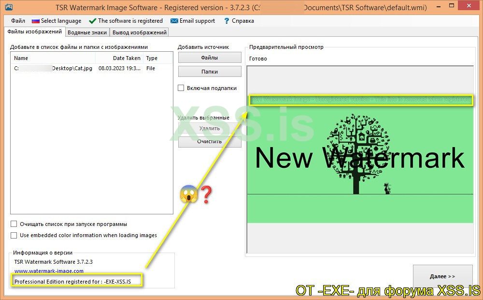Click the TSR Watermark Software 3.7.2.3 text
Viewport: 483px width, 300px height.
click(53, 262)
